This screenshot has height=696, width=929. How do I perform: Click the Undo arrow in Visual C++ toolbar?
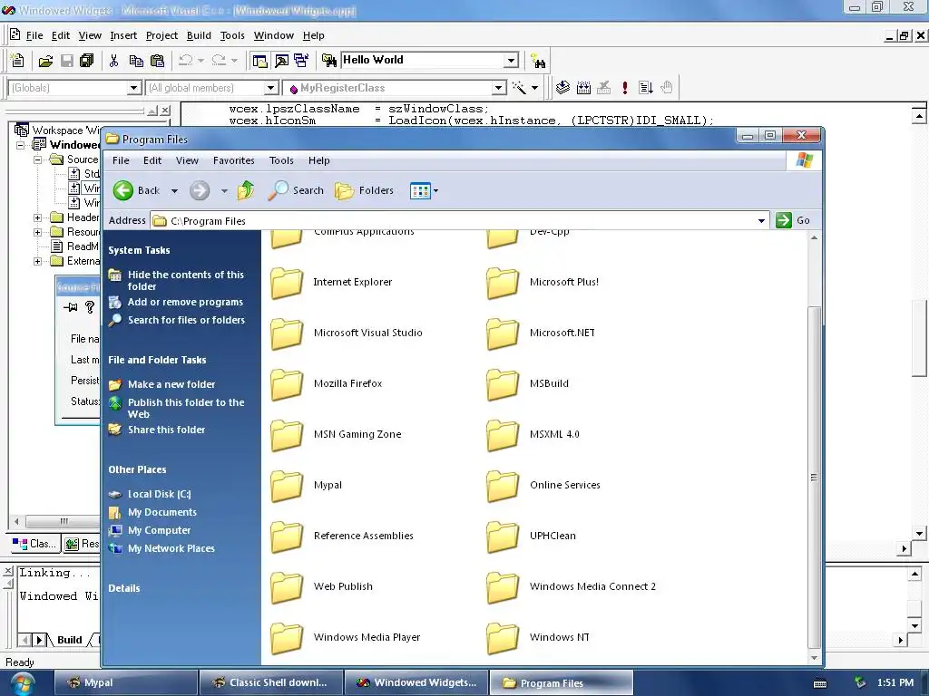point(185,61)
